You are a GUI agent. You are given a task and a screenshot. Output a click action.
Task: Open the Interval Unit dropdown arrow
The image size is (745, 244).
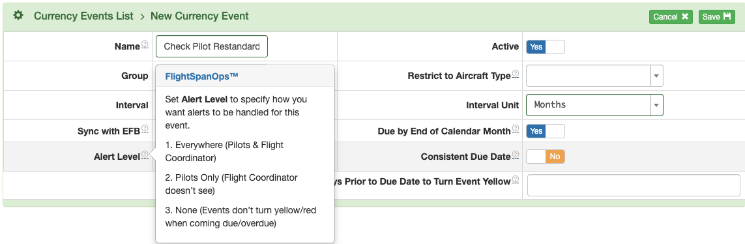(656, 105)
